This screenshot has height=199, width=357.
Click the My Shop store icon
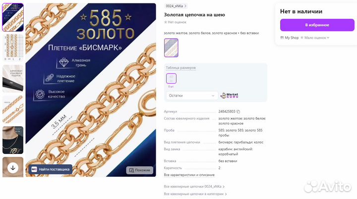(282, 38)
